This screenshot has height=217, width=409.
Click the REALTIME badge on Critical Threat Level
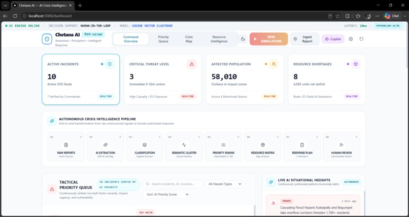(x=188, y=96)
